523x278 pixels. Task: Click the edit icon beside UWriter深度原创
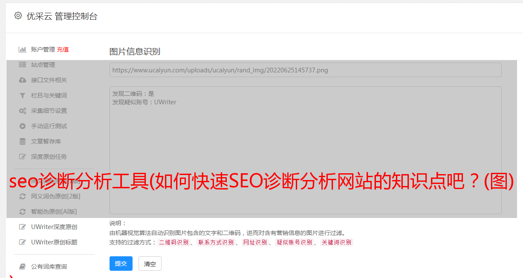click(x=23, y=227)
